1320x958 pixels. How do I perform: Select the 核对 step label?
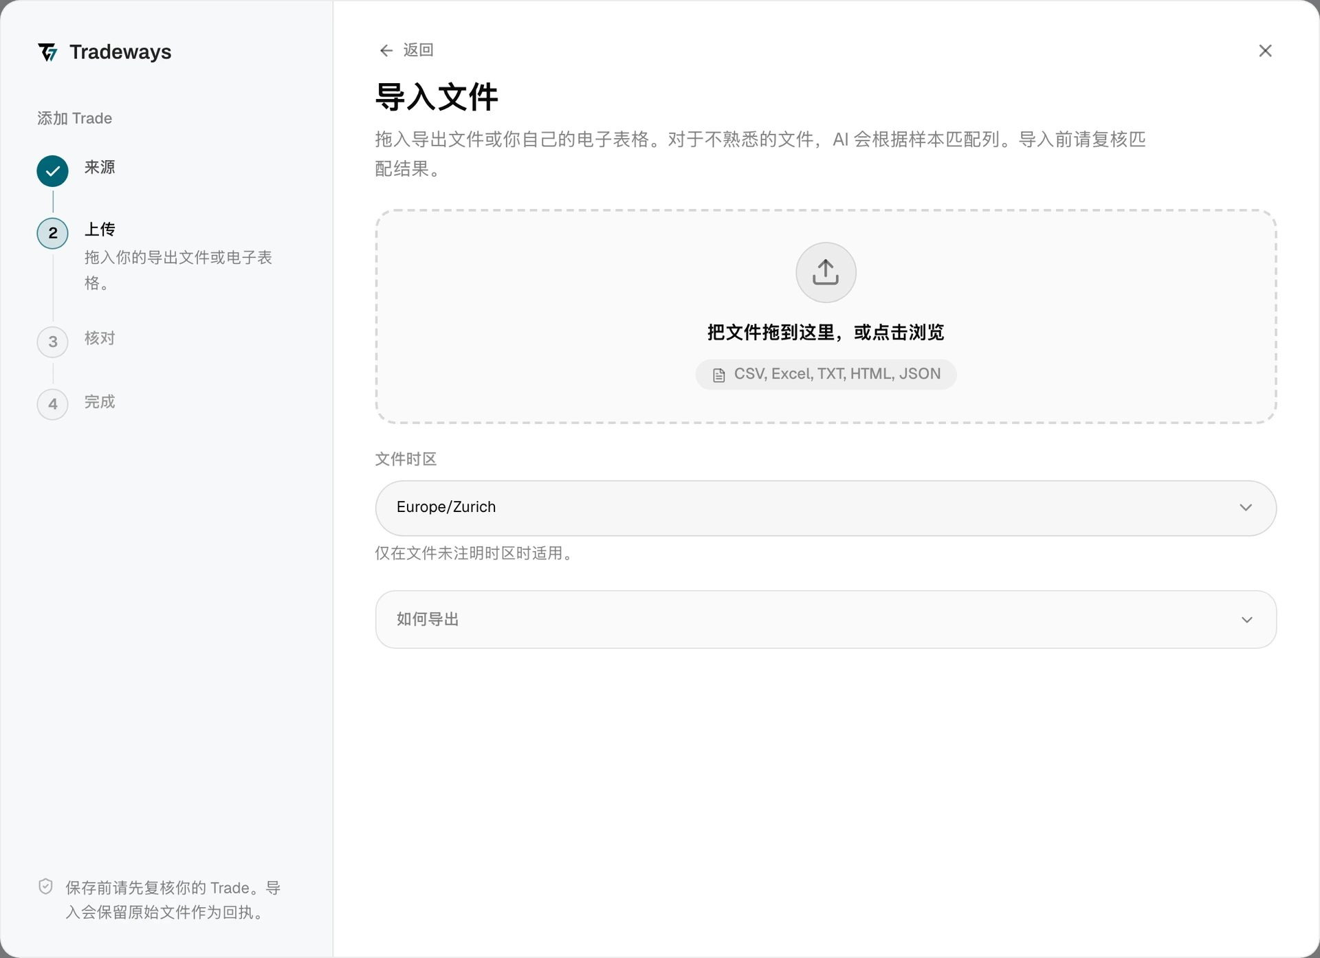pos(100,338)
